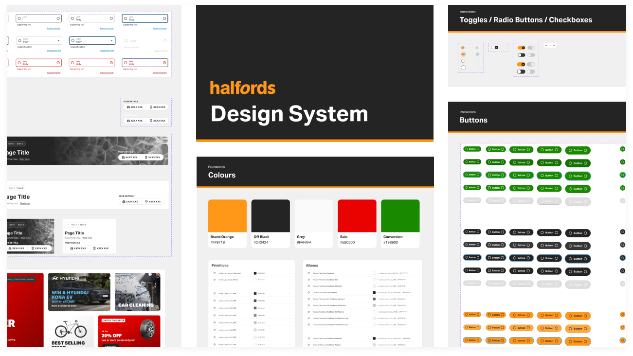
Task: Click the alert icon in the blue-outlined error input
Action: tap(164, 63)
